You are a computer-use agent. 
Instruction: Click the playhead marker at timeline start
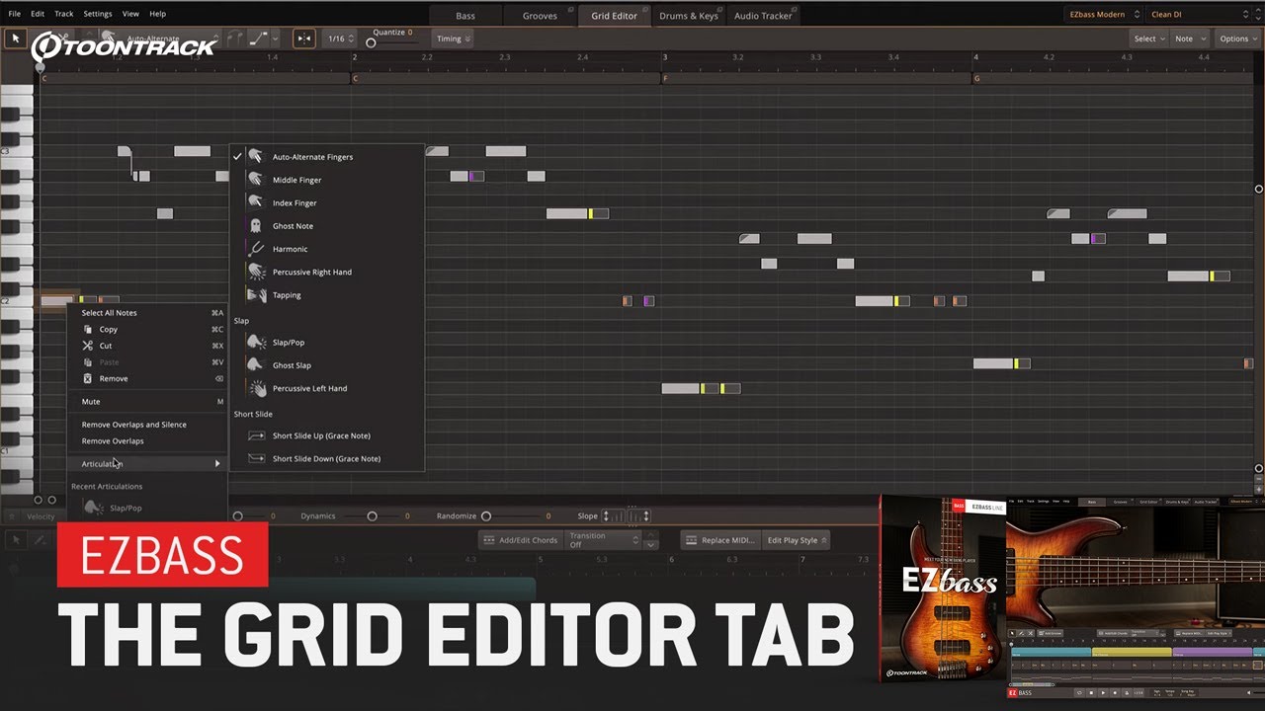click(41, 67)
